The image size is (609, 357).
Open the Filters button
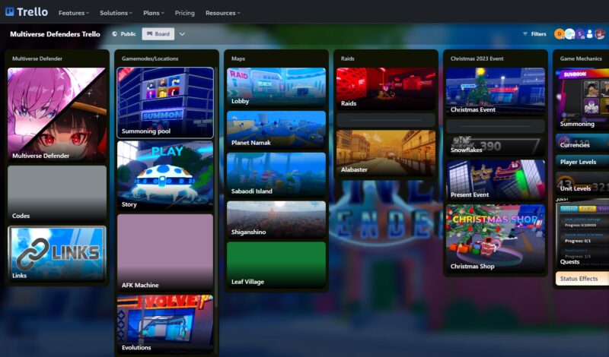(x=534, y=34)
